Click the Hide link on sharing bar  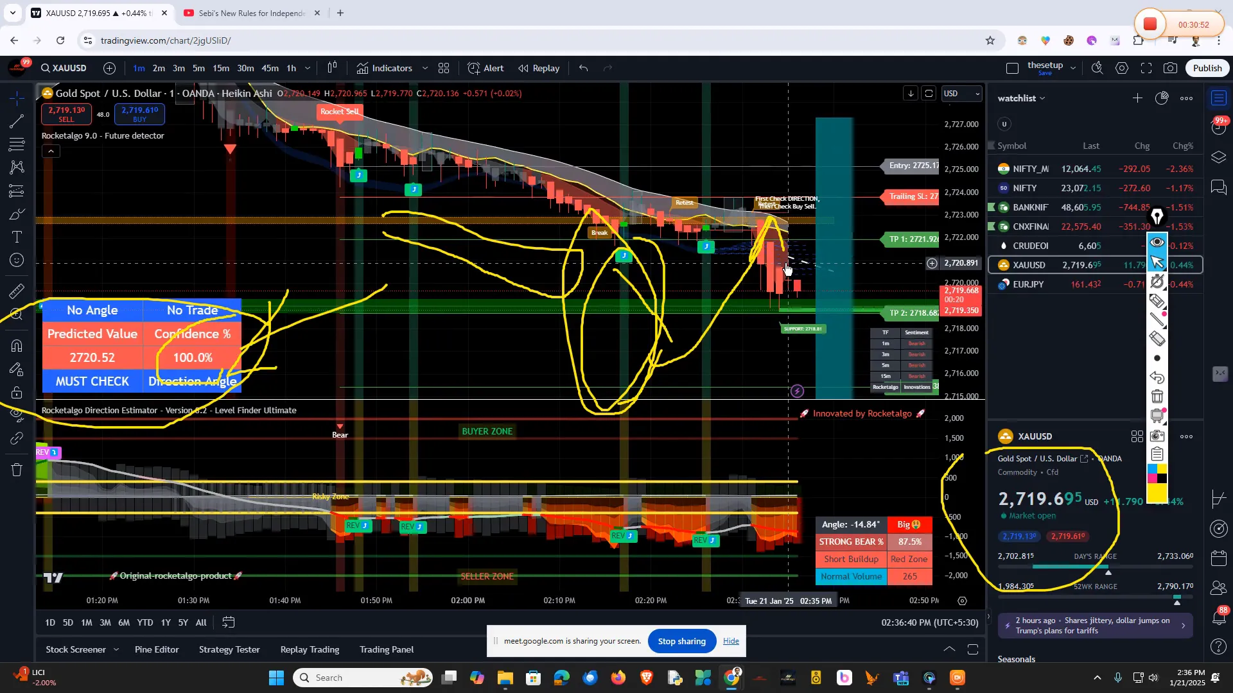[731, 641]
